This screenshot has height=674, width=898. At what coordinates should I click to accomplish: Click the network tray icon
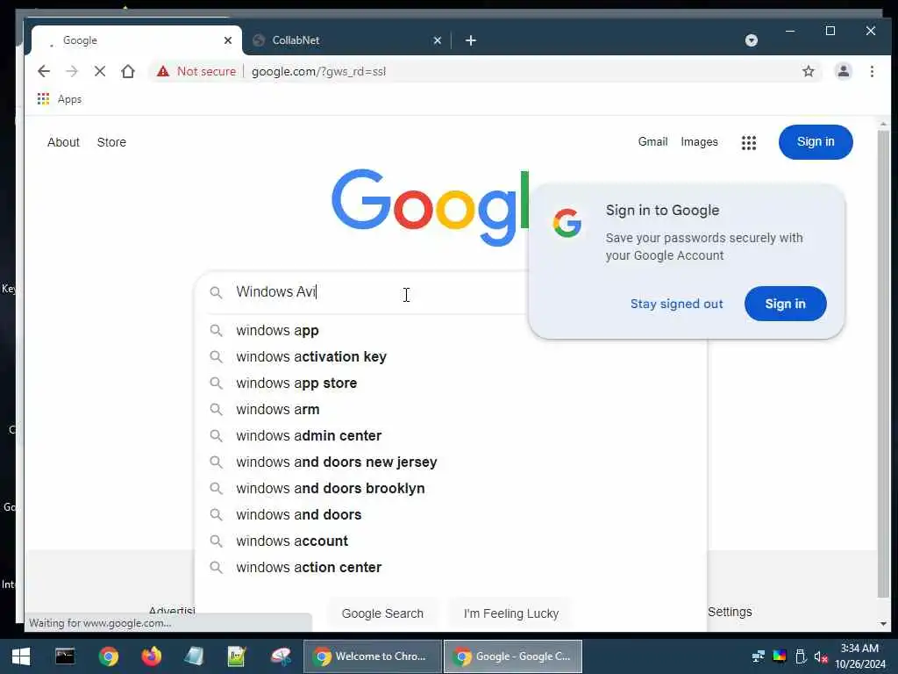[x=759, y=656]
